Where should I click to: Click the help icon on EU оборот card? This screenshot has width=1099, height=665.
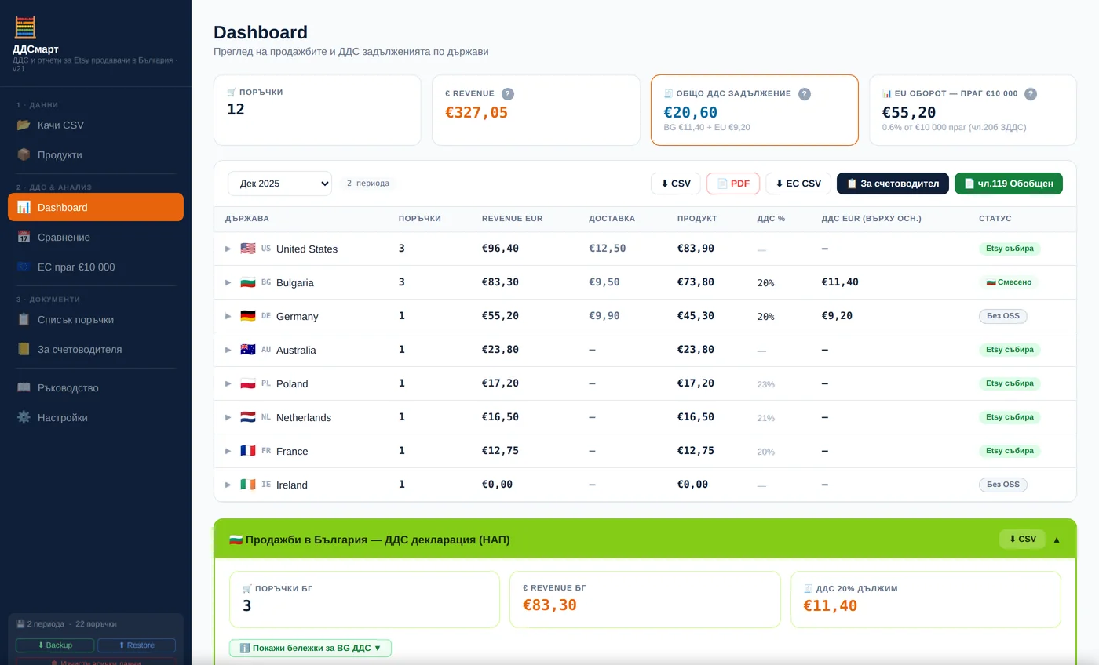[1031, 94]
